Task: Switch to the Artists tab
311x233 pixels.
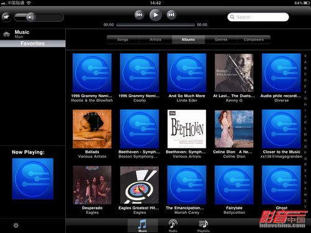Action: [155, 40]
